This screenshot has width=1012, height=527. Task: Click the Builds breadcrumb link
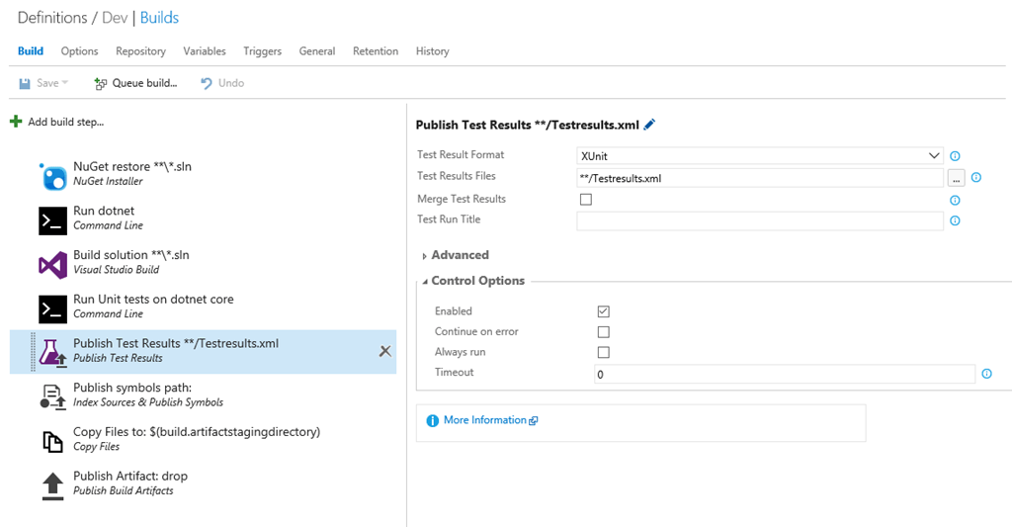pos(159,18)
